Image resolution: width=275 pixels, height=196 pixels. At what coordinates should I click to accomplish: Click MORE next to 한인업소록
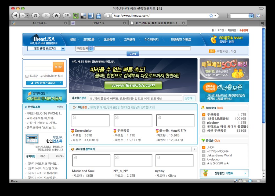click(60, 107)
